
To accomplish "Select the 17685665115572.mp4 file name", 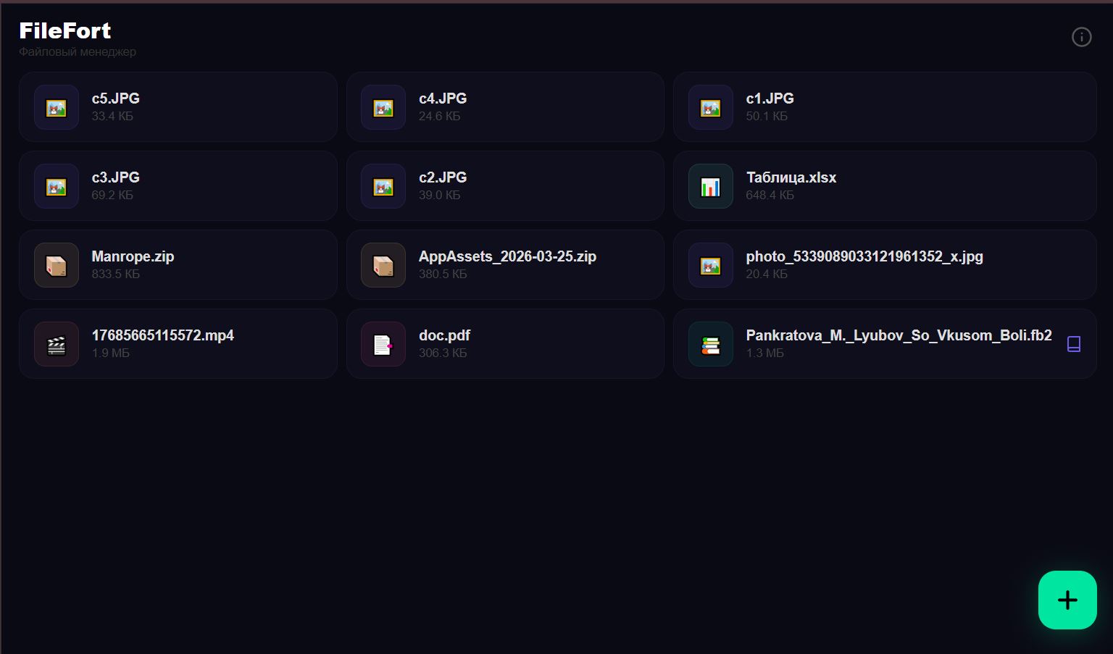I will 162,335.
